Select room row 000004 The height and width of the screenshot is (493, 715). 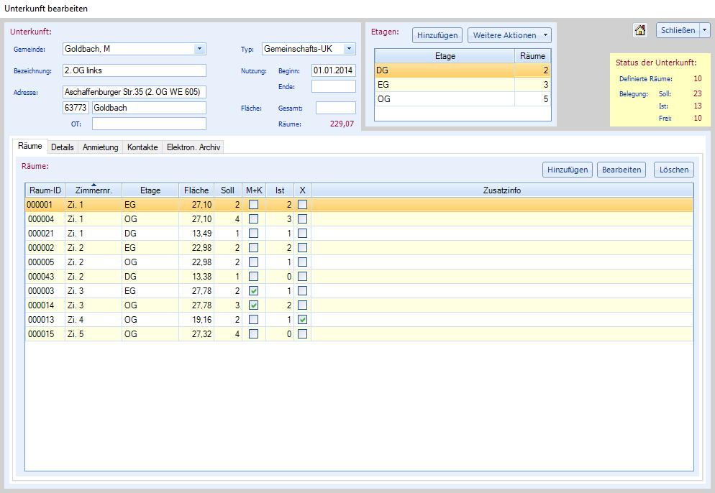(359, 219)
